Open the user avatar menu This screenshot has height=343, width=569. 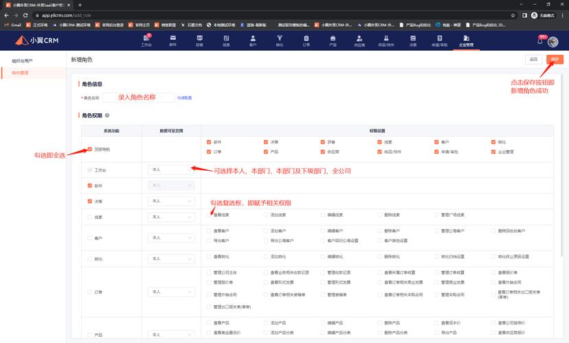[x=553, y=42]
